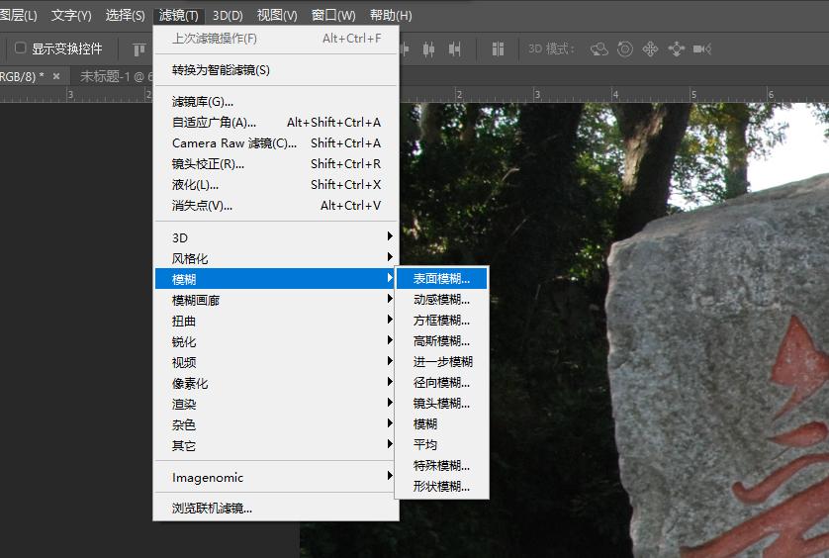This screenshot has height=558, width=829.
Task: Select 高斯模糊...
Action: (x=441, y=340)
